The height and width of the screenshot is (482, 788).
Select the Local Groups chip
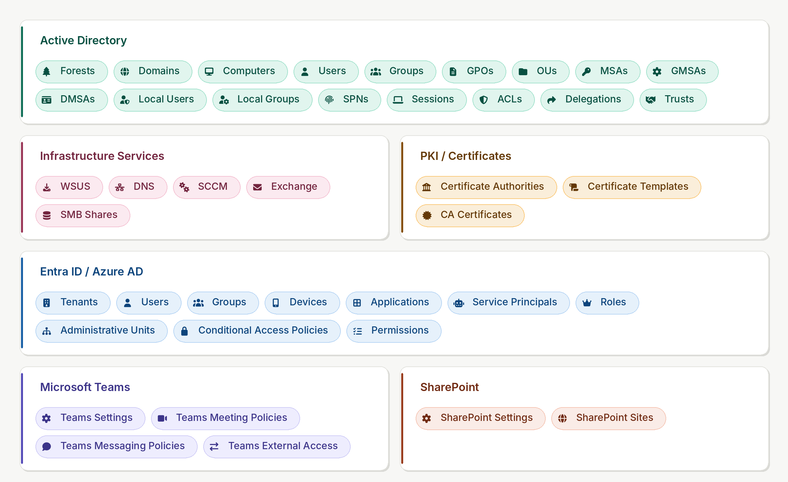click(x=262, y=99)
